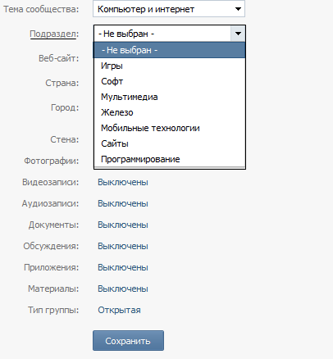
Task: Select Железо subsection option
Action: [x=170, y=112]
